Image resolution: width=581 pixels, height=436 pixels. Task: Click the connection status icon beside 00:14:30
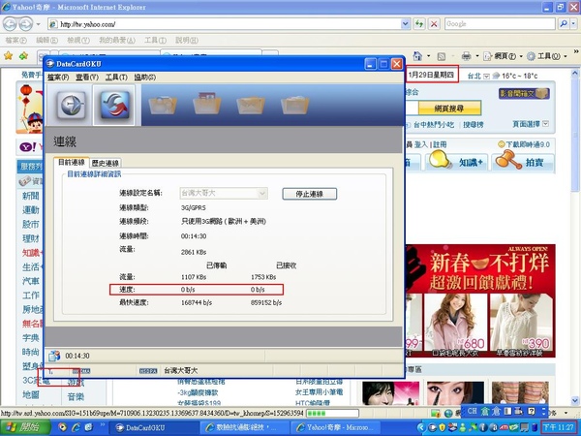54,356
